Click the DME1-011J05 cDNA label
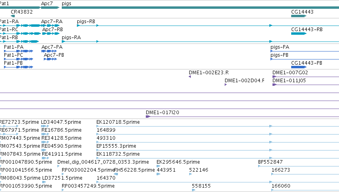The image size is (339, 192). pyautogui.click(x=289, y=81)
